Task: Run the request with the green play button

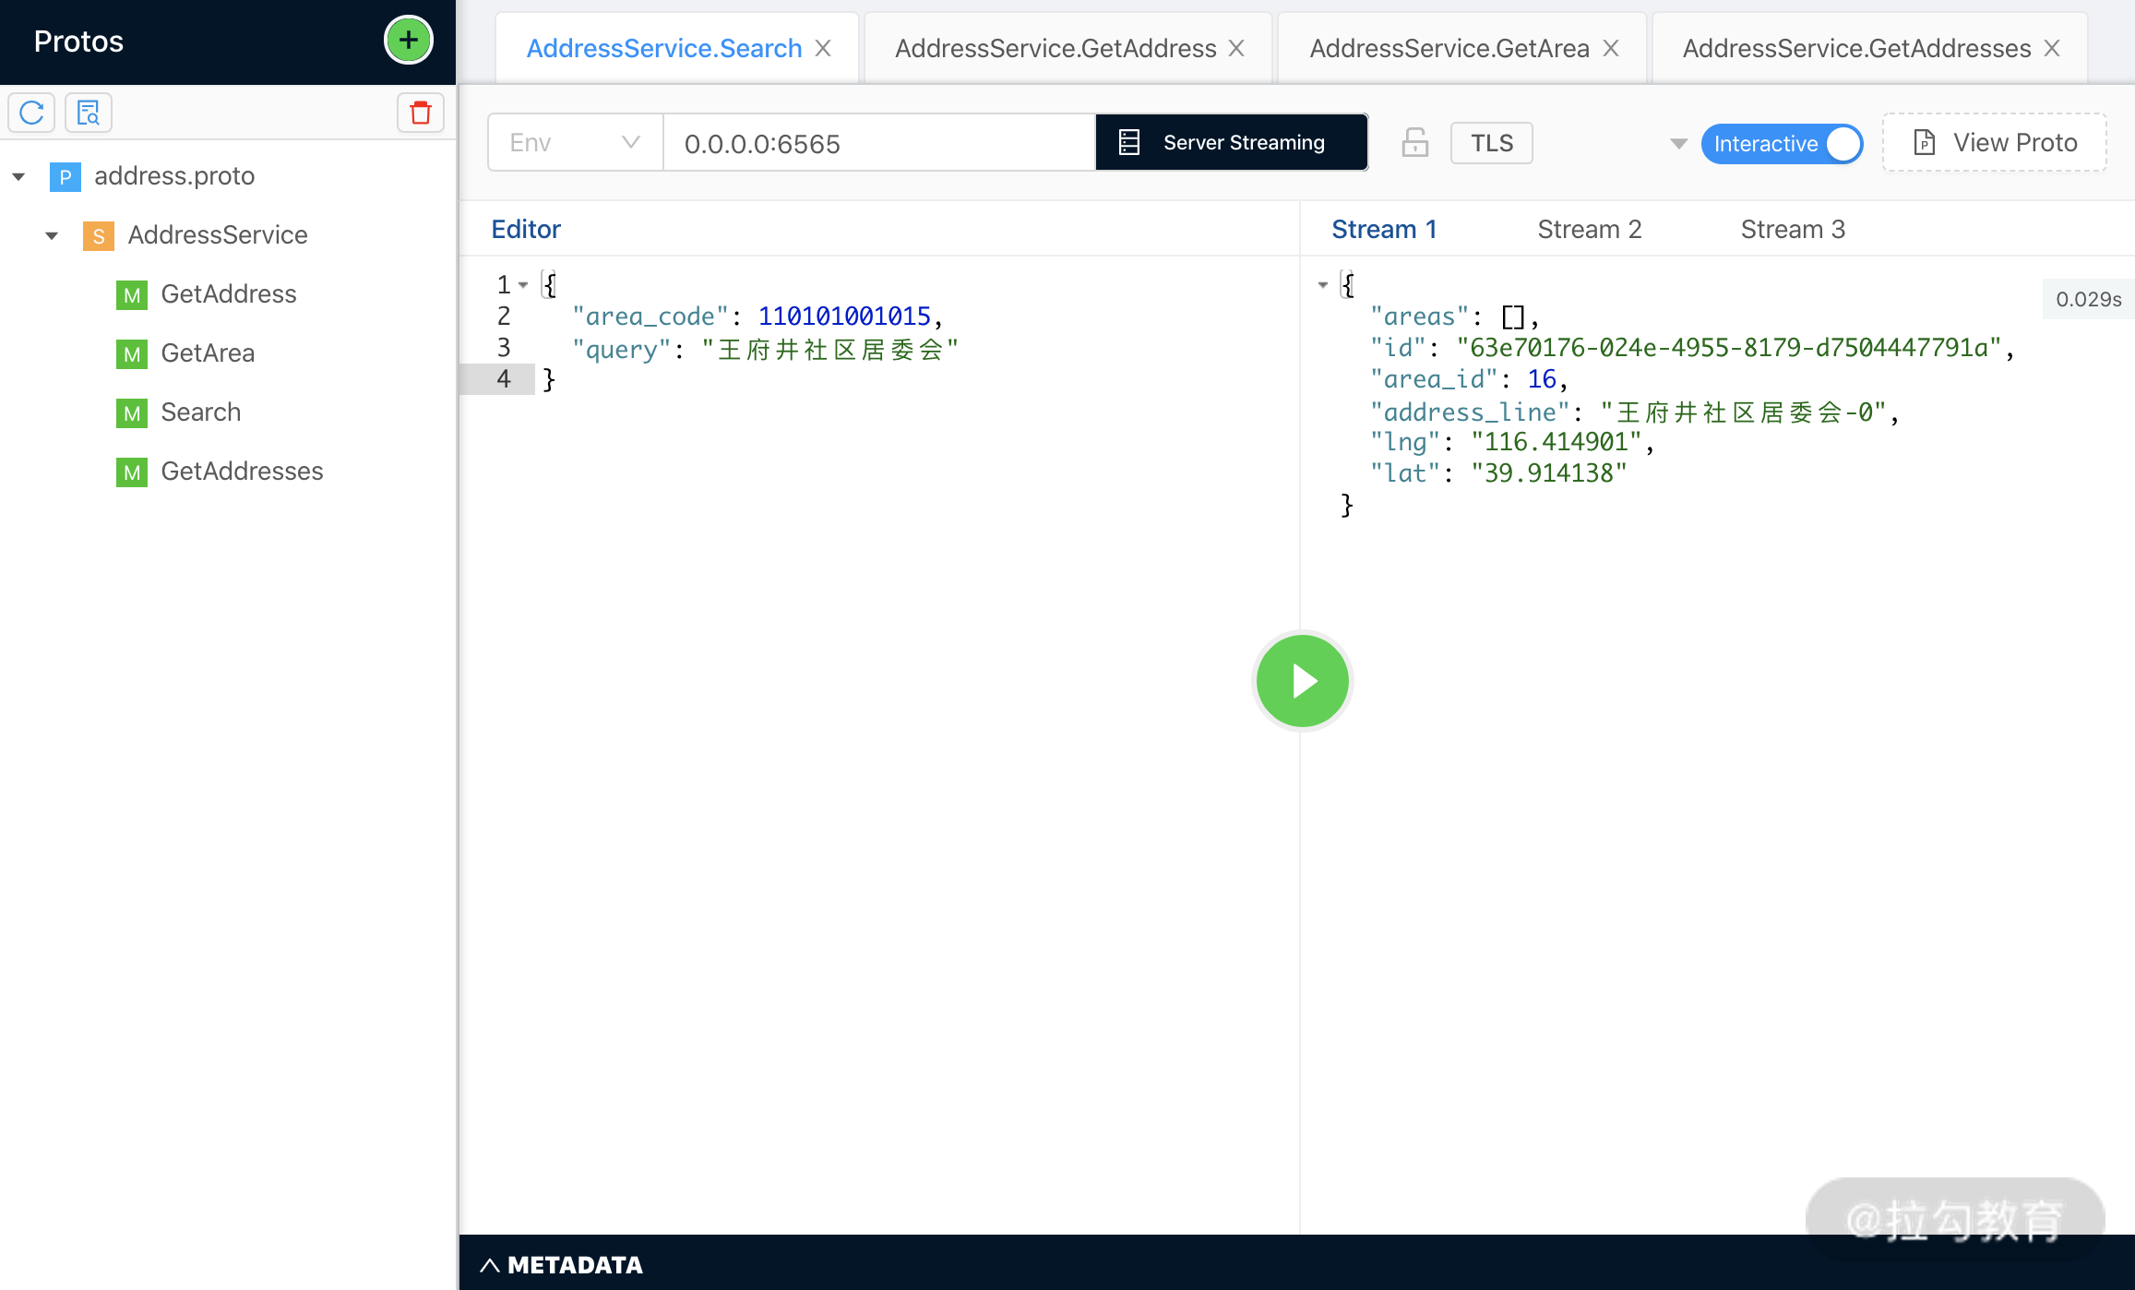Action: 1302,681
